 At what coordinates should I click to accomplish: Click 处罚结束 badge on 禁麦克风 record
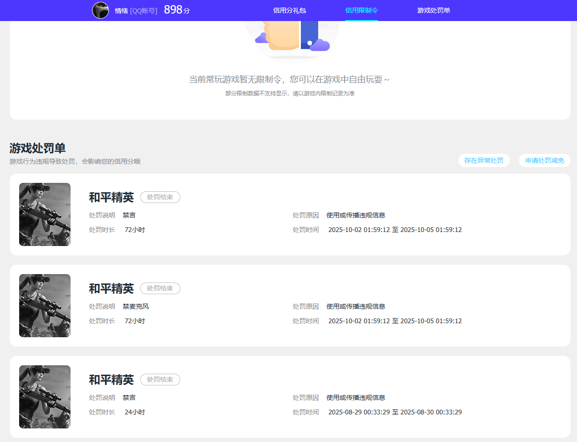tap(160, 289)
